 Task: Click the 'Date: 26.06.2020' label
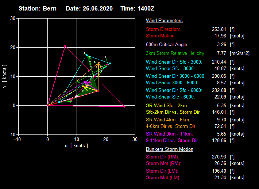(89, 8)
